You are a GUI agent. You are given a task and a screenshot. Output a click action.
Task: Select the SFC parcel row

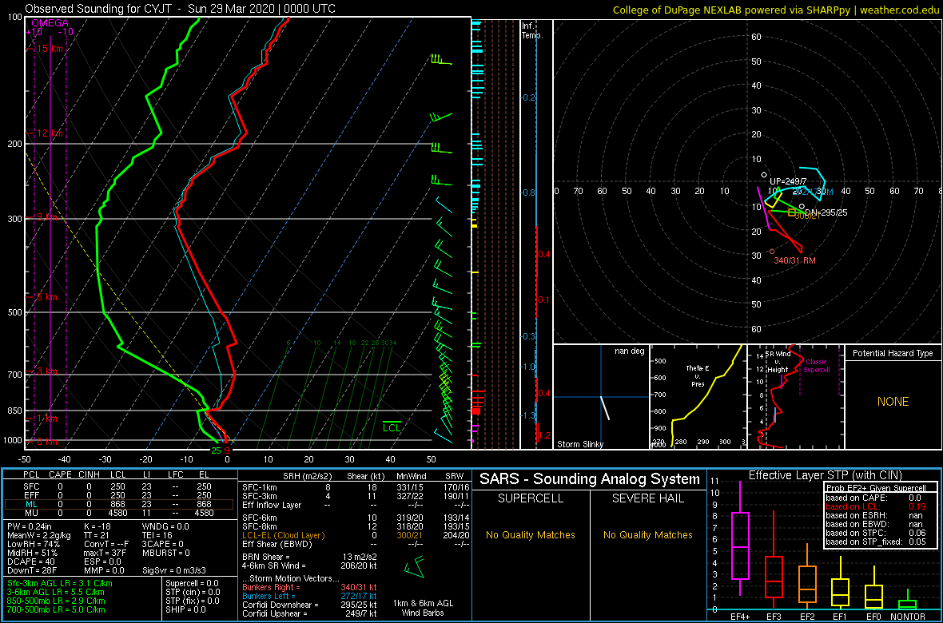point(119,486)
